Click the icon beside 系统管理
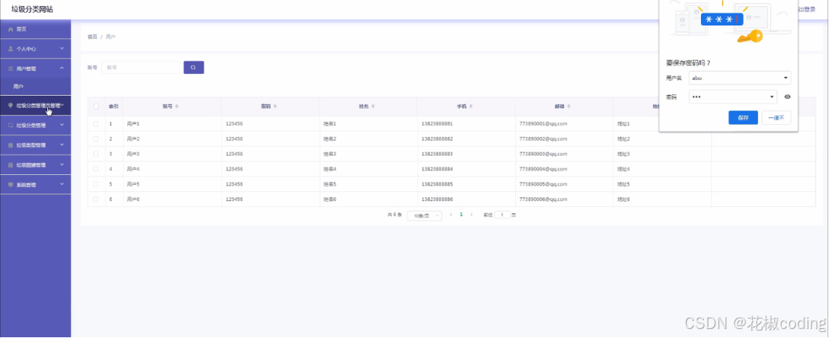This screenshot has height=338, width=829. [10, 185]
